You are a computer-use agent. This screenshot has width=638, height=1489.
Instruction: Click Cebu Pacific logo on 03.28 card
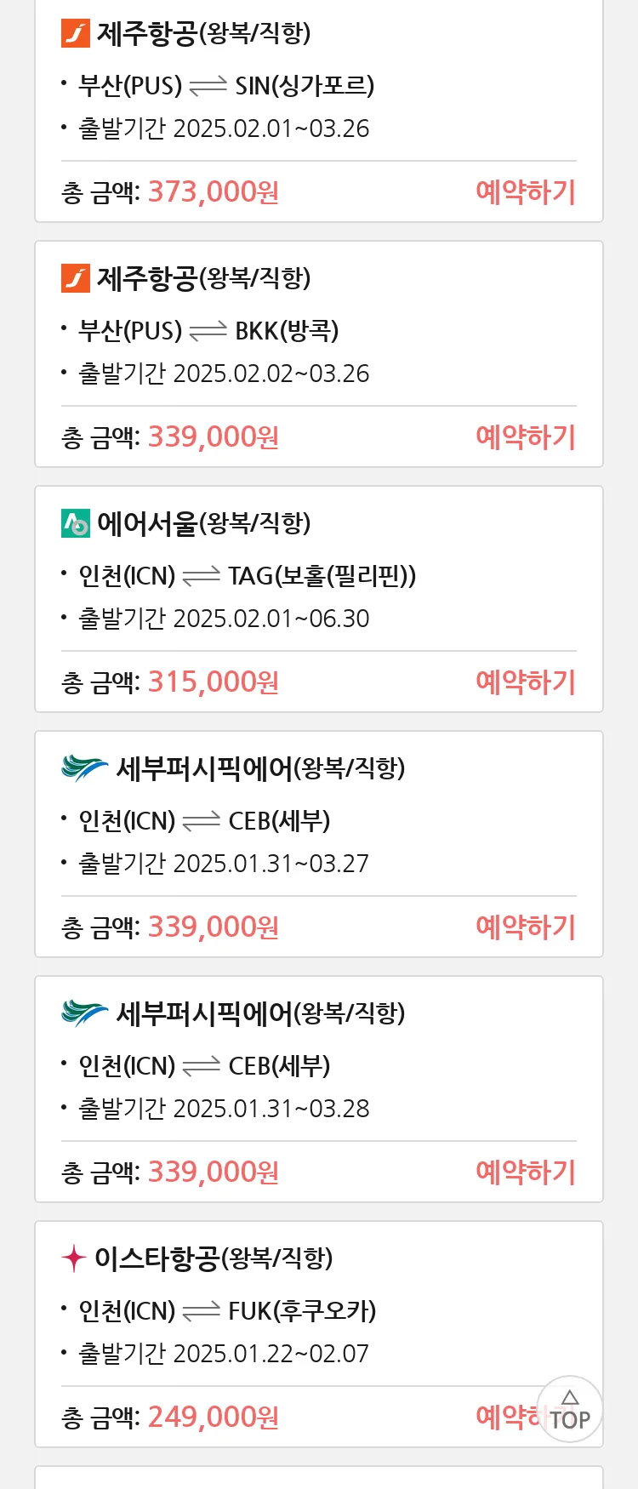(x=85, y=1013)
